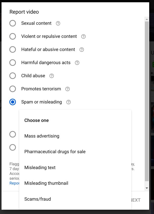154x214 pixels.
Task: Open help icon for Spam or misleading
Action: (68, 102)
